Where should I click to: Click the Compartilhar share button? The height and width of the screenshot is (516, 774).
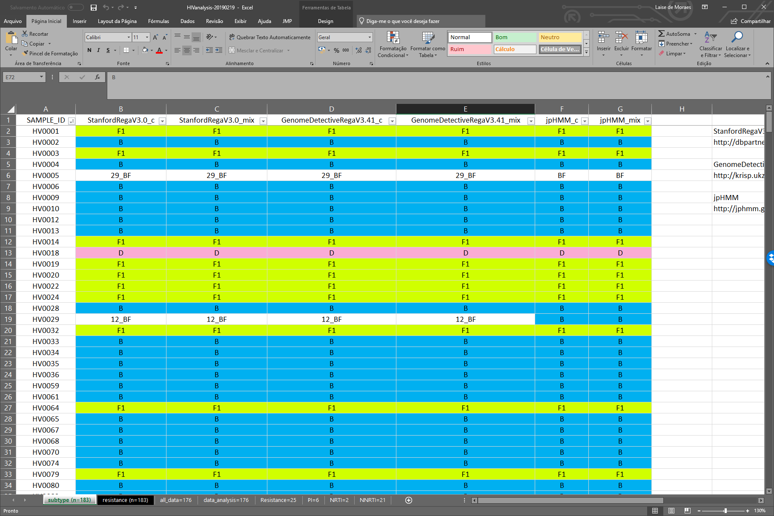751,21
